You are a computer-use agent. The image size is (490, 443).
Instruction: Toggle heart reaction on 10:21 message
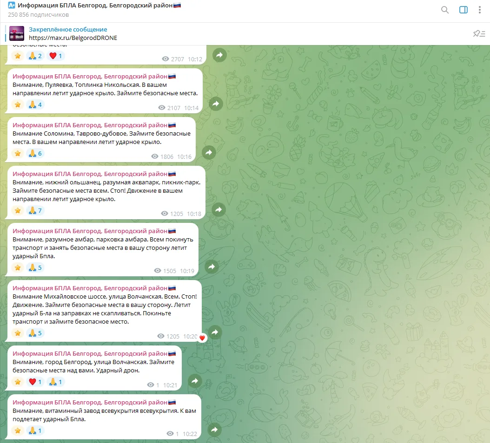[x=35, y=382]
